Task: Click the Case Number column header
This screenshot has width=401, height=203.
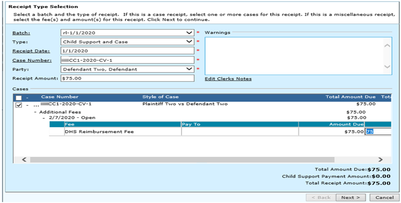Action: 60,97
